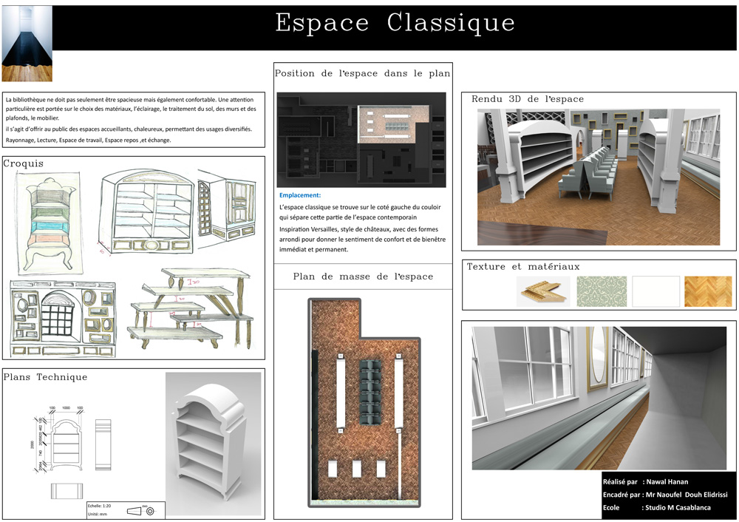Open the white 3D bookshelf render
Viewport: 739px width, 522px height.
tap(213, 444)
